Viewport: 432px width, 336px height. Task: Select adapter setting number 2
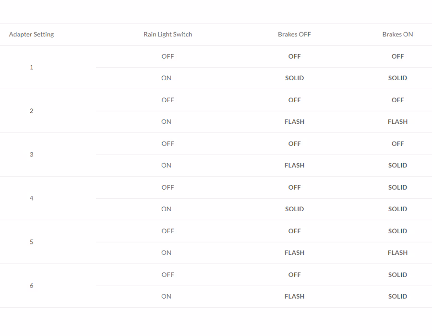click(x=31, y=111)
